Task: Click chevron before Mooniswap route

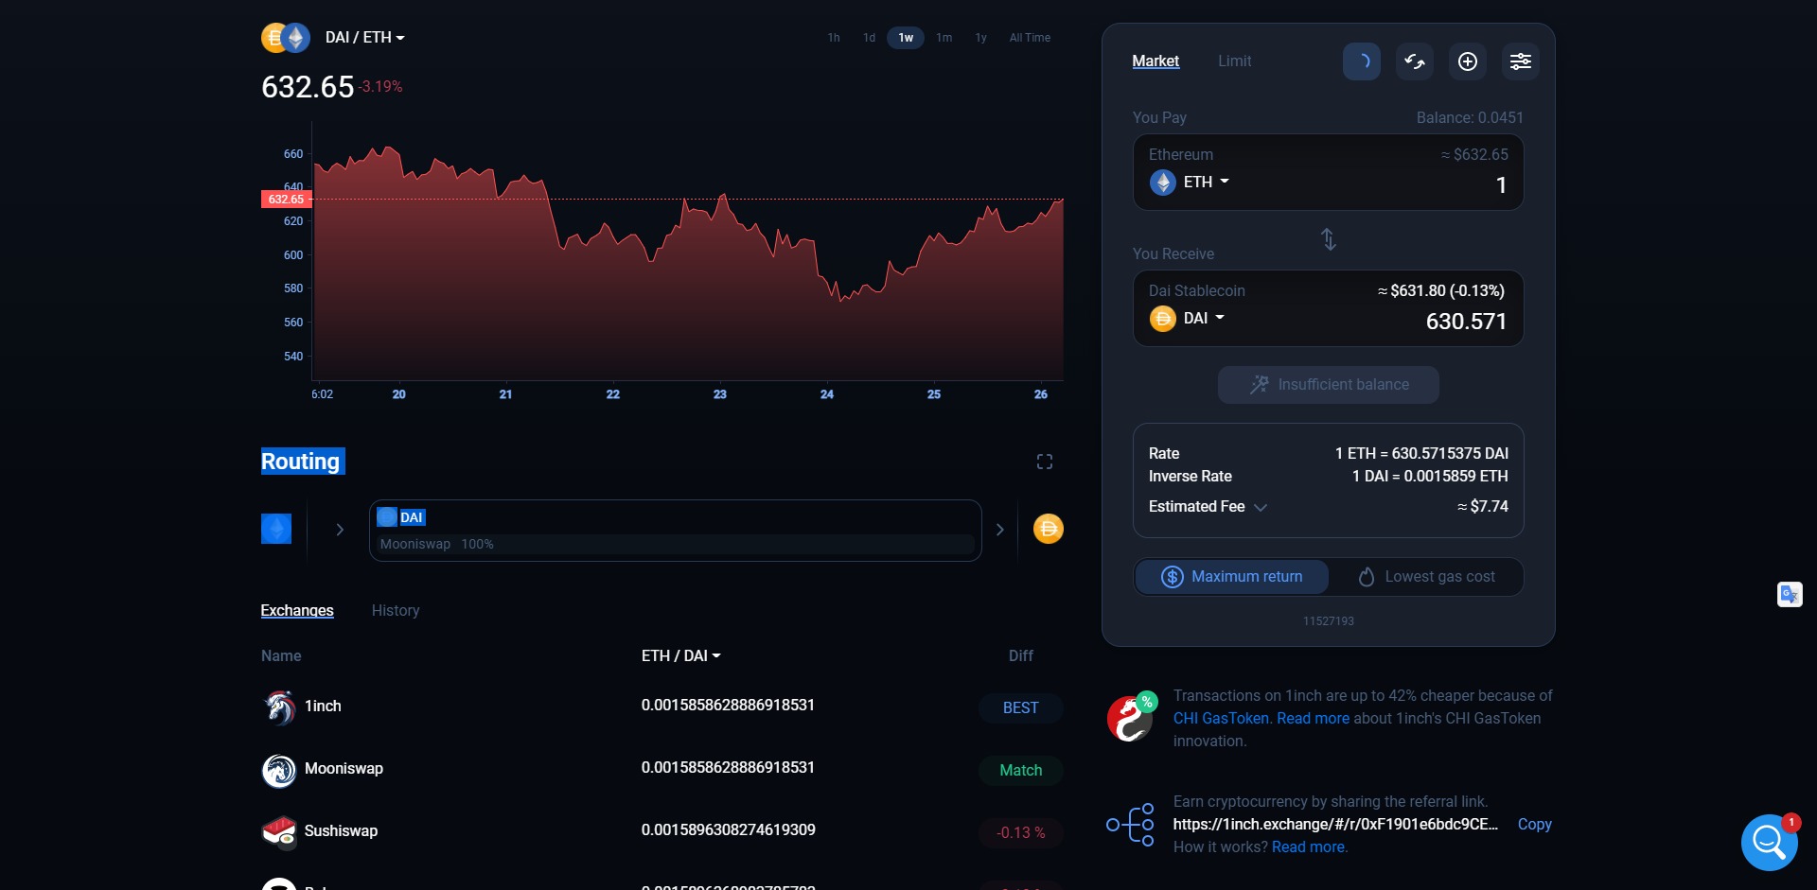Action: coord(340,530)
